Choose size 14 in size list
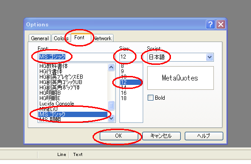This screenshot has width=251, height=164. tap(131, 88)
